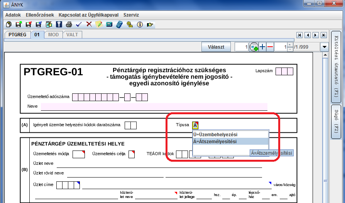This screenshot has height=203, width=345.
Task: Choose Ü=Üzembehelyezési from Típusa list
Action: (x=231, y=134)
